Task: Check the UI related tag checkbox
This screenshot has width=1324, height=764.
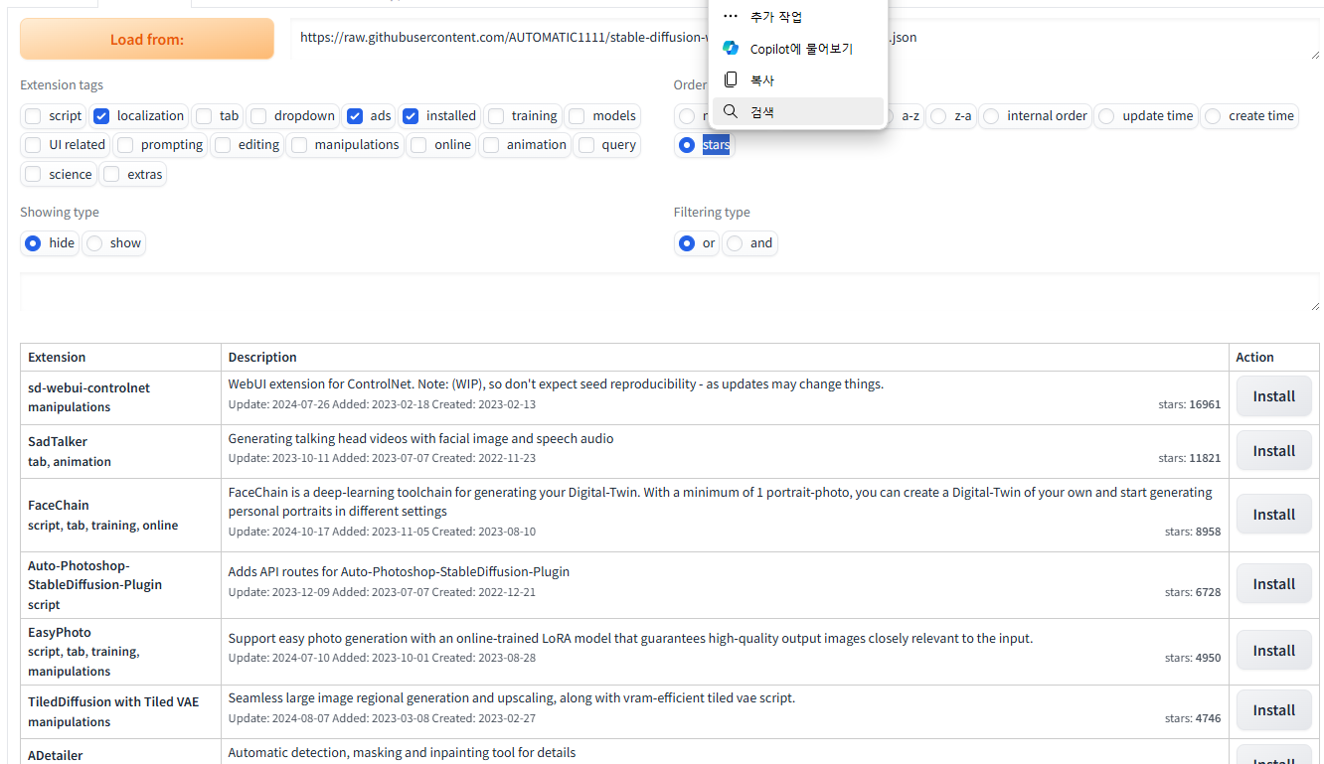Action: point(34,145)
